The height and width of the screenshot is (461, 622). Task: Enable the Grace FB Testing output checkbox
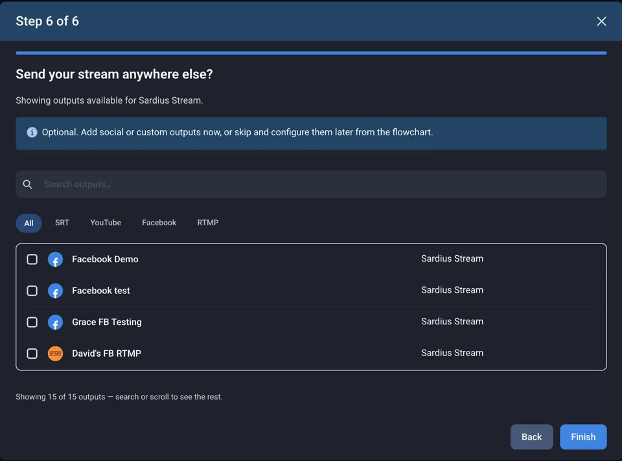32,322
